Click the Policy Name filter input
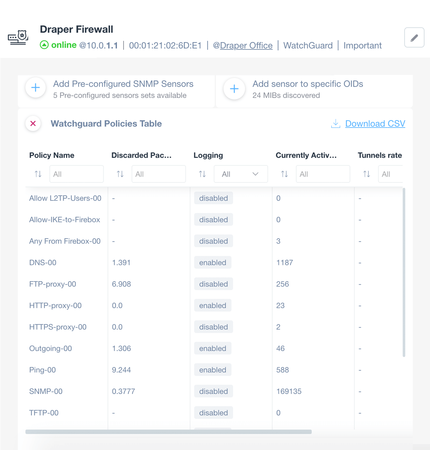Screen dimensions: 430x450 coord(77,174)
